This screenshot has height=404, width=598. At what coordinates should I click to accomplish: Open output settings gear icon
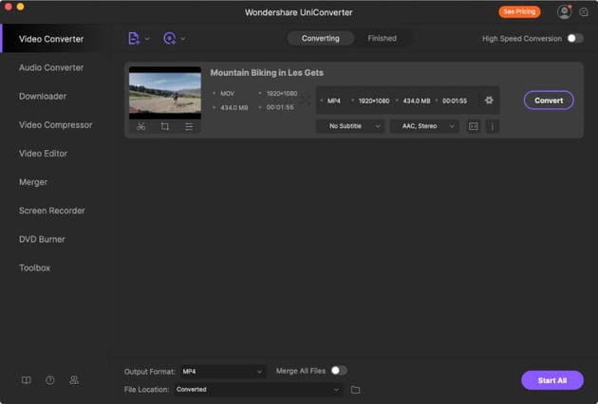tap(489, 101)
